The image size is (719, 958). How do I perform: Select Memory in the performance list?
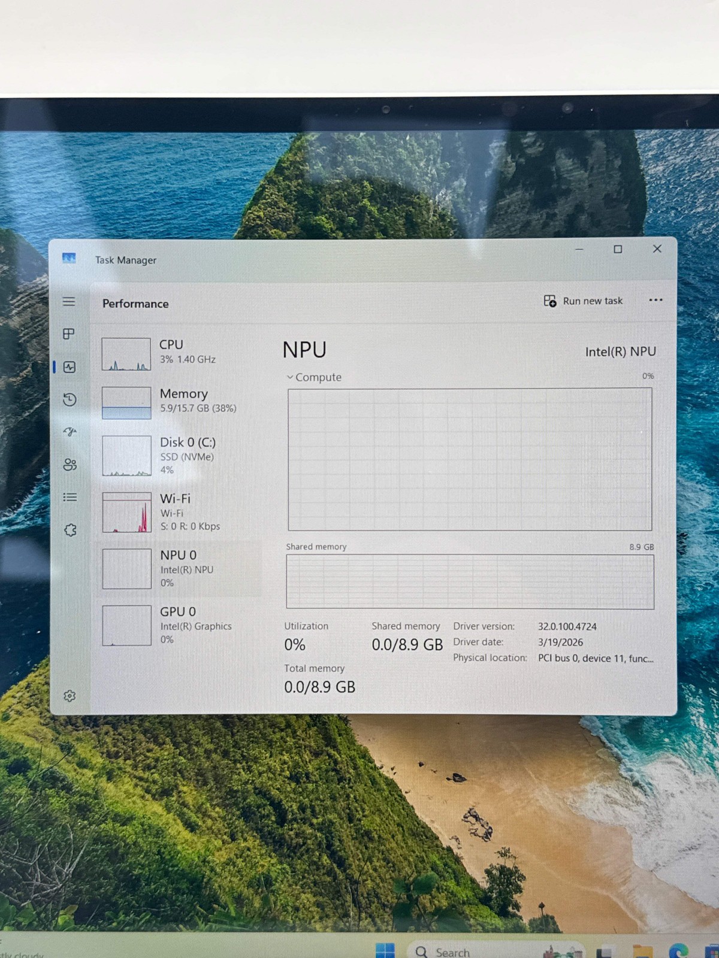pos(180,403)
